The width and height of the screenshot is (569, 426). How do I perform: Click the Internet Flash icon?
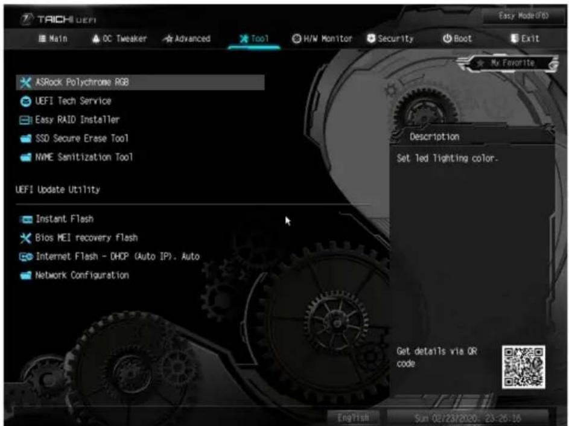(26, 257)
